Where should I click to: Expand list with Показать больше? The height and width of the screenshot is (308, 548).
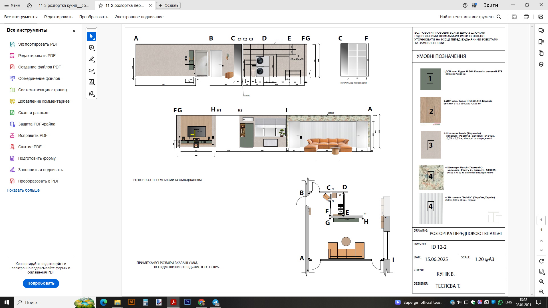pos(23,190)
